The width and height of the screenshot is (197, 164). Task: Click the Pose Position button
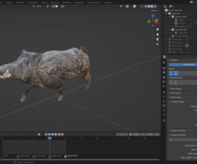pos(183,65)
